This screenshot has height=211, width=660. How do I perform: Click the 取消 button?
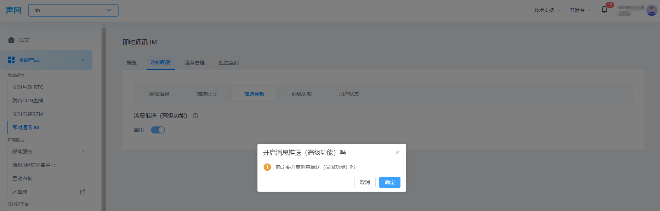365,182
